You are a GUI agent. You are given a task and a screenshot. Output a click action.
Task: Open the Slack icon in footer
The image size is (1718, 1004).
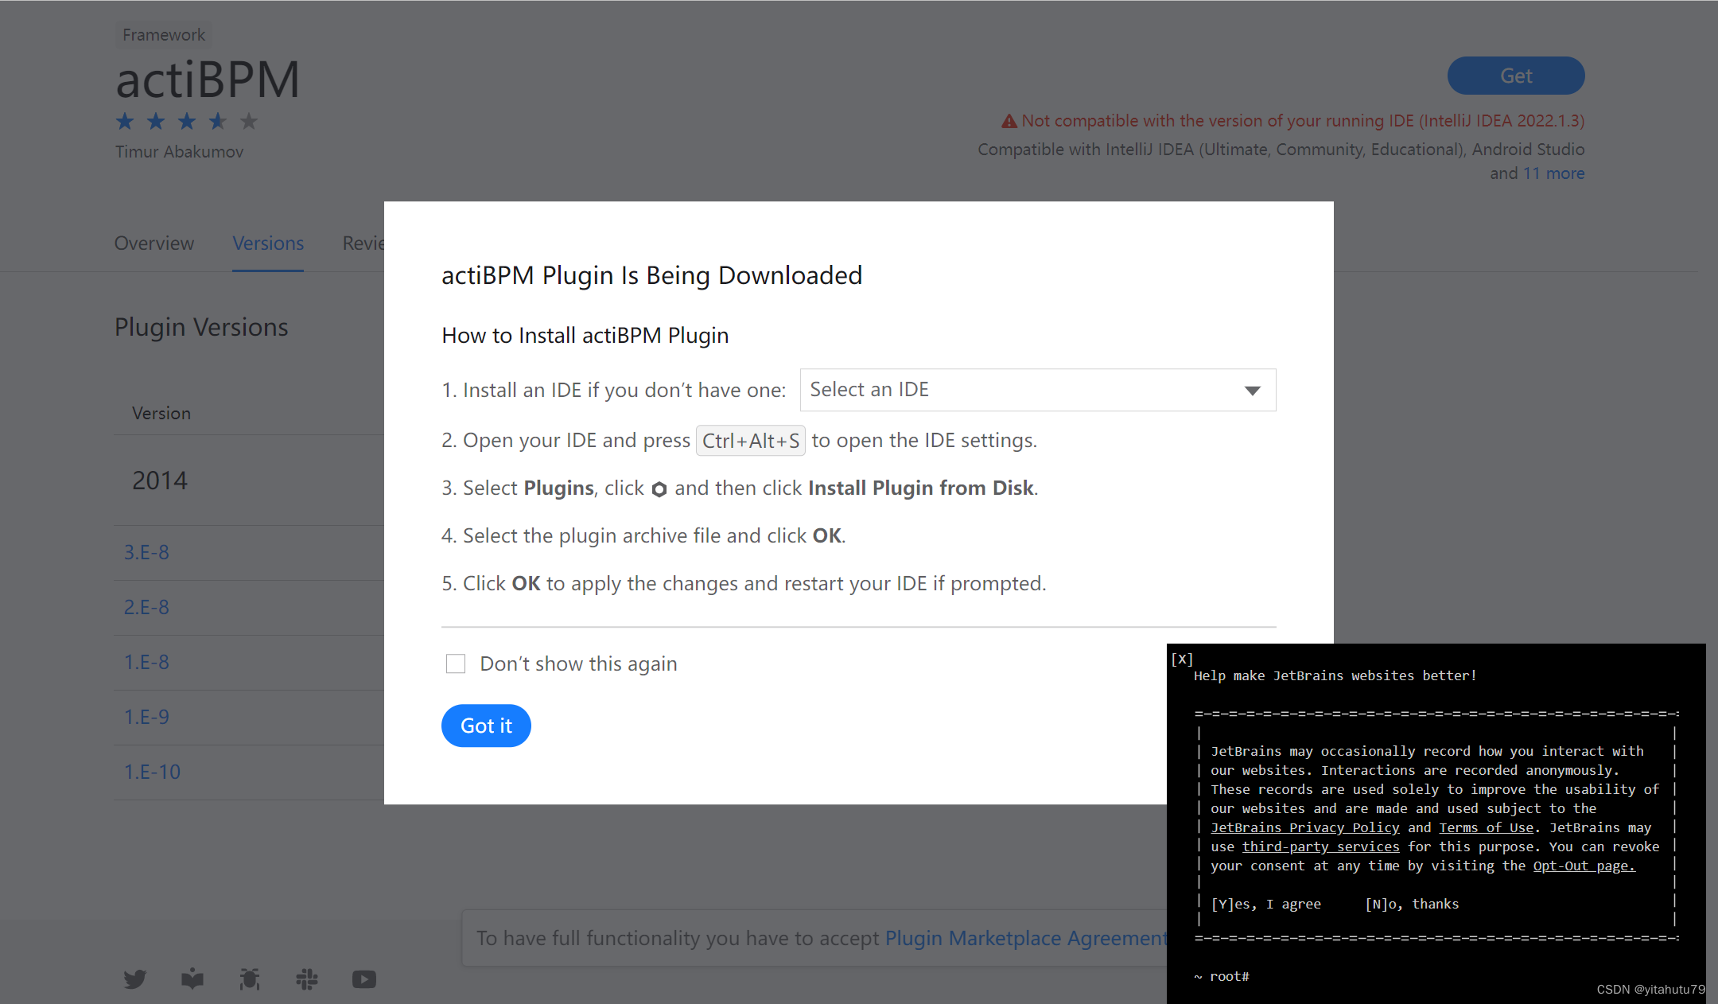[307, 979]
